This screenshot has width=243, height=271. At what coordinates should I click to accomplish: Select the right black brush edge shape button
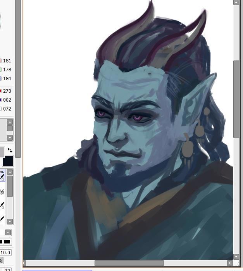[x=7, y=242]
